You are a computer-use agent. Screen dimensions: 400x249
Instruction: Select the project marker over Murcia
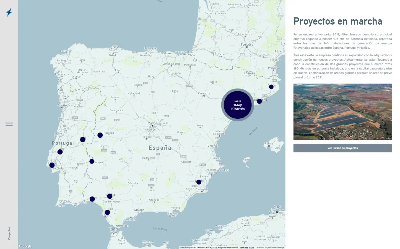[199, 182]
